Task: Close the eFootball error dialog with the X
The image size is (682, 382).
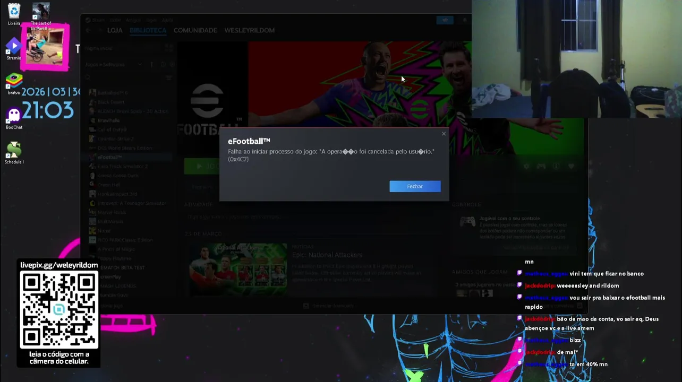Action: (x=444, y=134)
